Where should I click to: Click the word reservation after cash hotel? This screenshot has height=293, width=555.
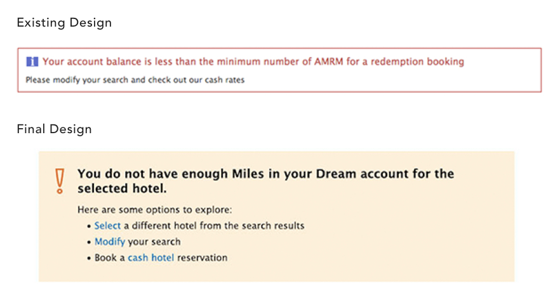203,257
